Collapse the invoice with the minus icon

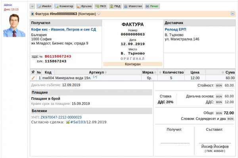[232, 13]
